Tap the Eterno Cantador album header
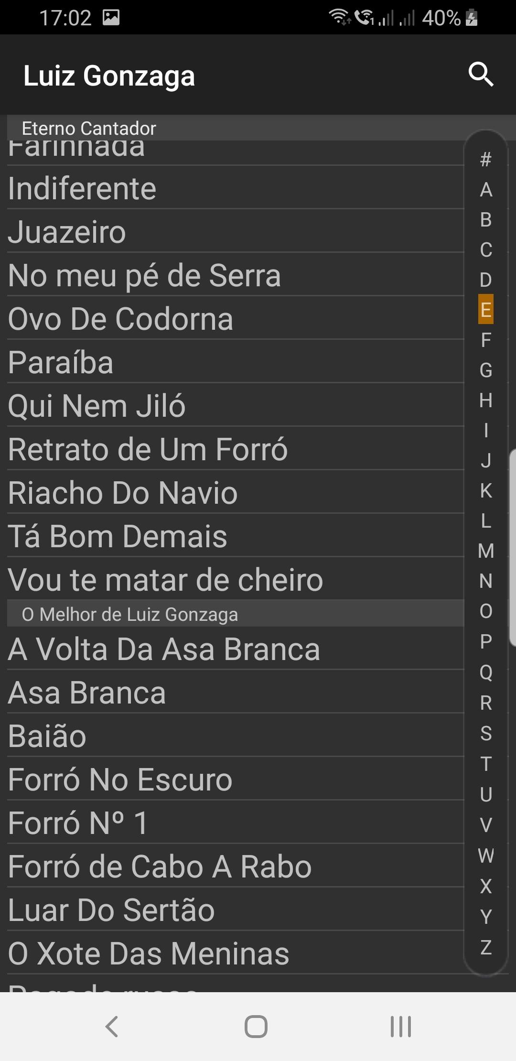This screenshot has width=516, height=1061. (89, 128)
